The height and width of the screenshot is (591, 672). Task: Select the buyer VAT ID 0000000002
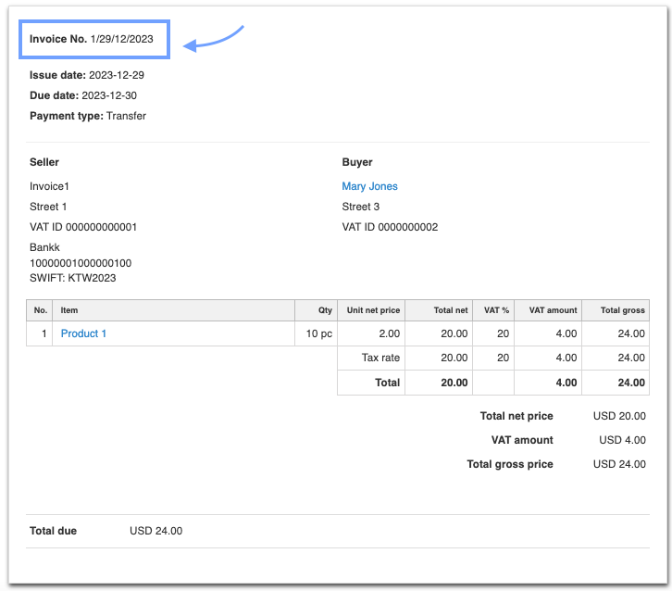point(390,227)
